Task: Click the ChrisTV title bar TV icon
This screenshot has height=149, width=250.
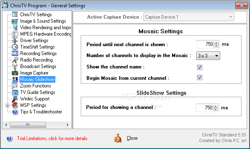Action: 5,5
